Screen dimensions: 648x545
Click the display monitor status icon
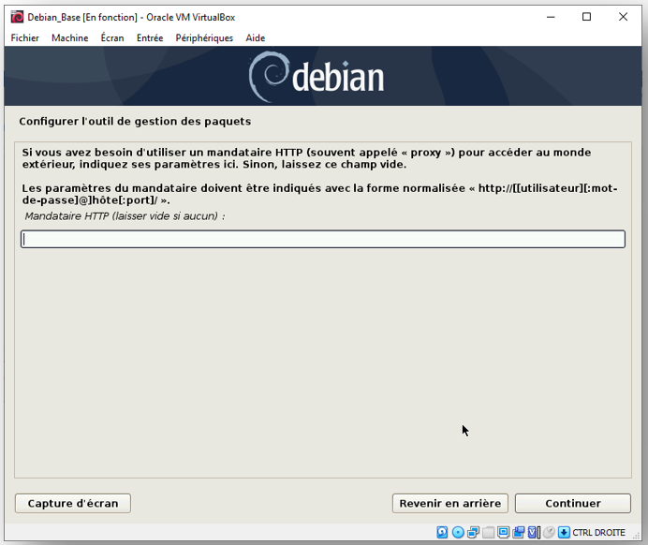[504, 532]
